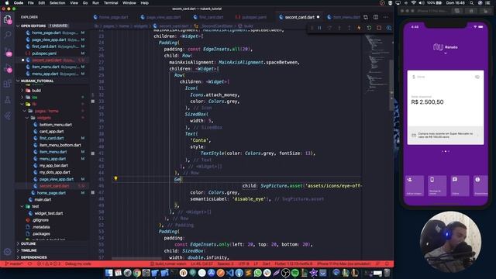Open editor More Actions ellipsis
This screenshot has width=496, height=279.
(386, 17)
